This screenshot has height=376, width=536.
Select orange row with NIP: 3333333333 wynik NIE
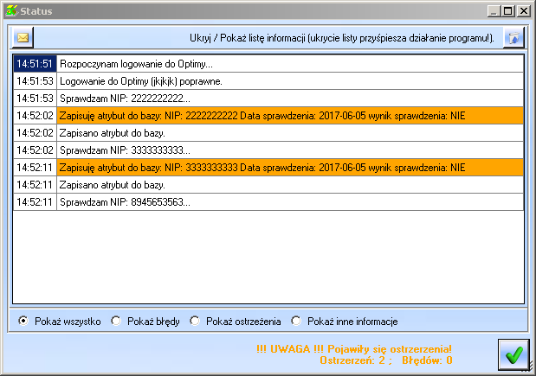290,168
